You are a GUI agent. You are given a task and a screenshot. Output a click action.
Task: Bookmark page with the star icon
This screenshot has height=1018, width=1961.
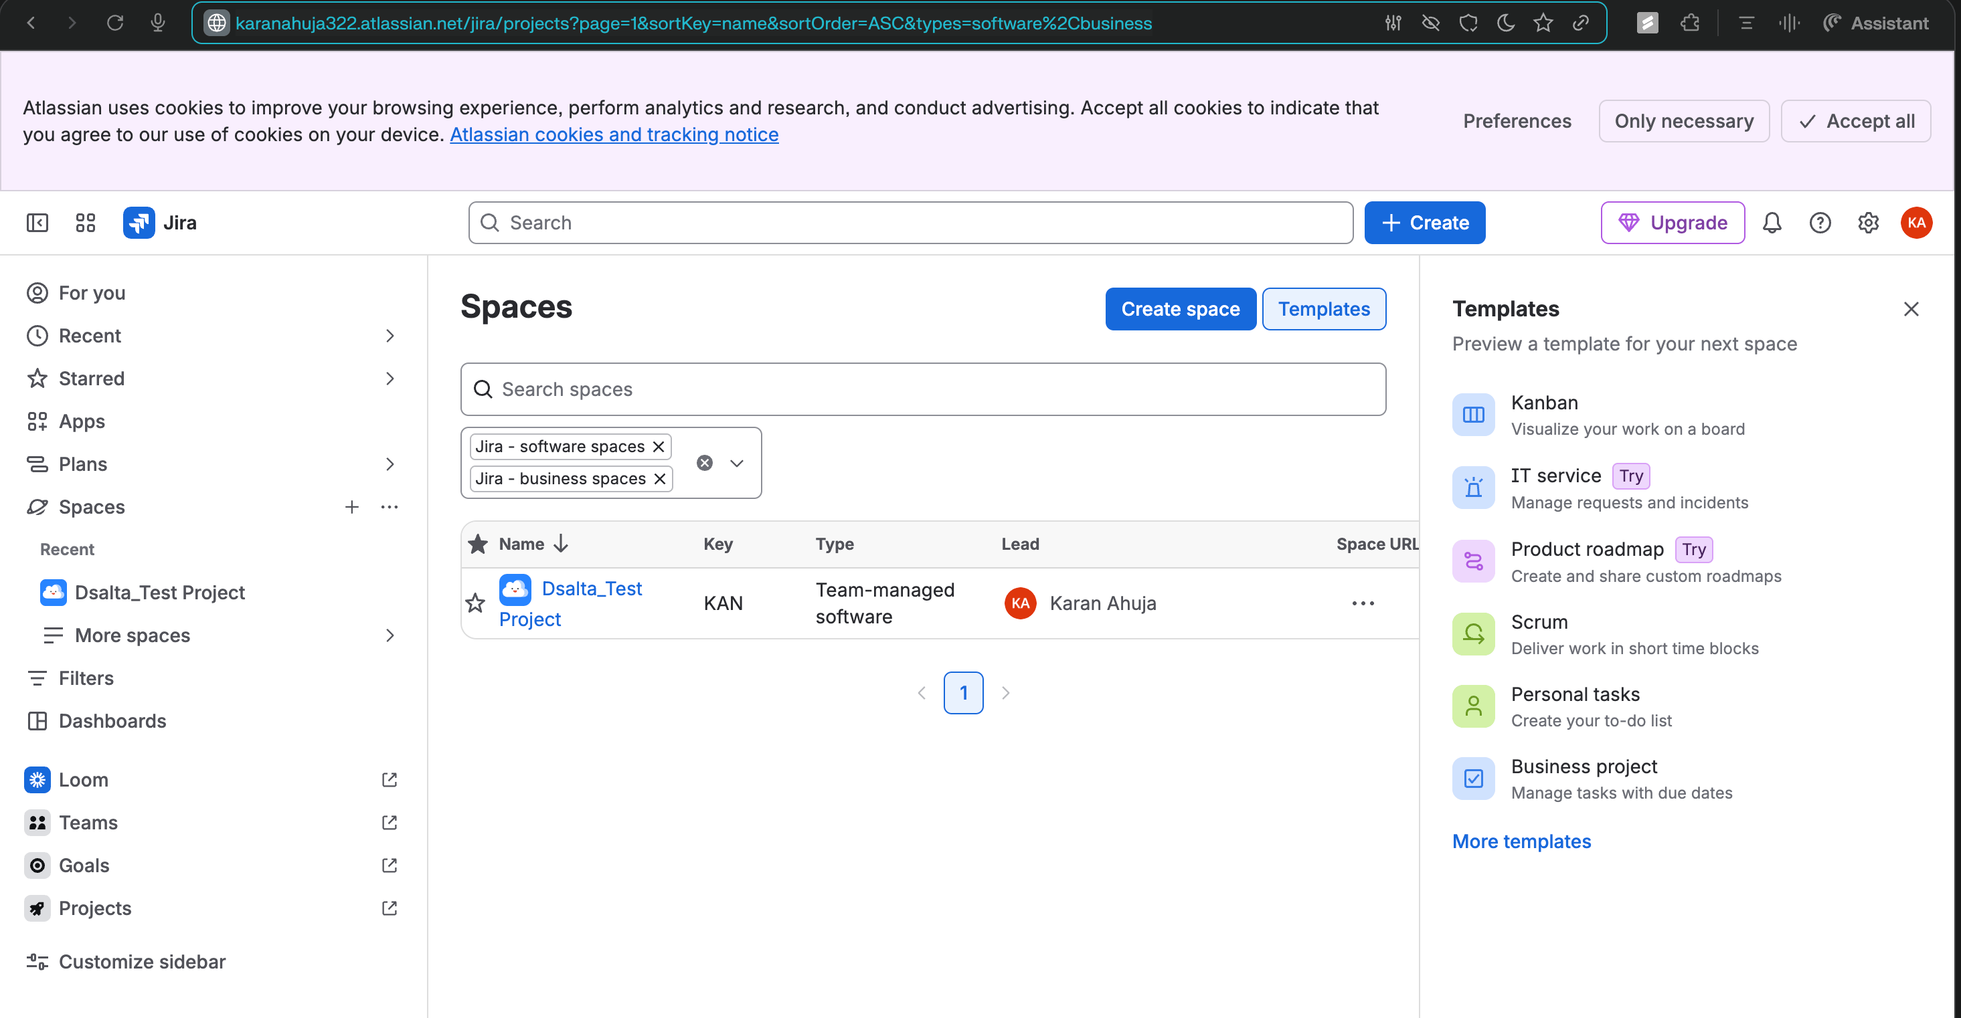pos(1543,23)
